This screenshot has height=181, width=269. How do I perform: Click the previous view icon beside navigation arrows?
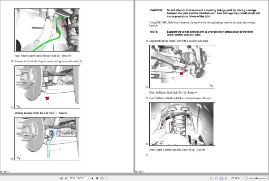click(102, 178)
